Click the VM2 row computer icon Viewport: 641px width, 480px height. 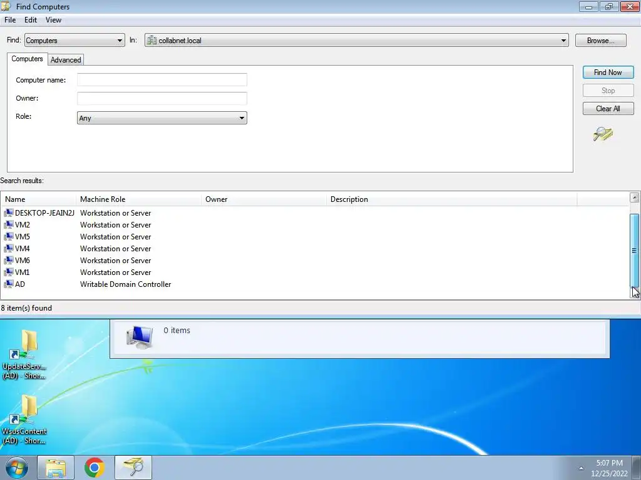coord(9,224)
